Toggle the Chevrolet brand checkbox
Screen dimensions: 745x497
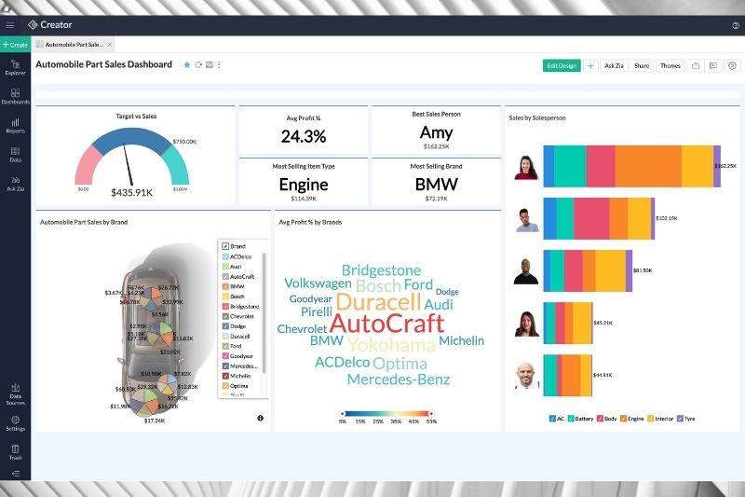coord(225,316)
